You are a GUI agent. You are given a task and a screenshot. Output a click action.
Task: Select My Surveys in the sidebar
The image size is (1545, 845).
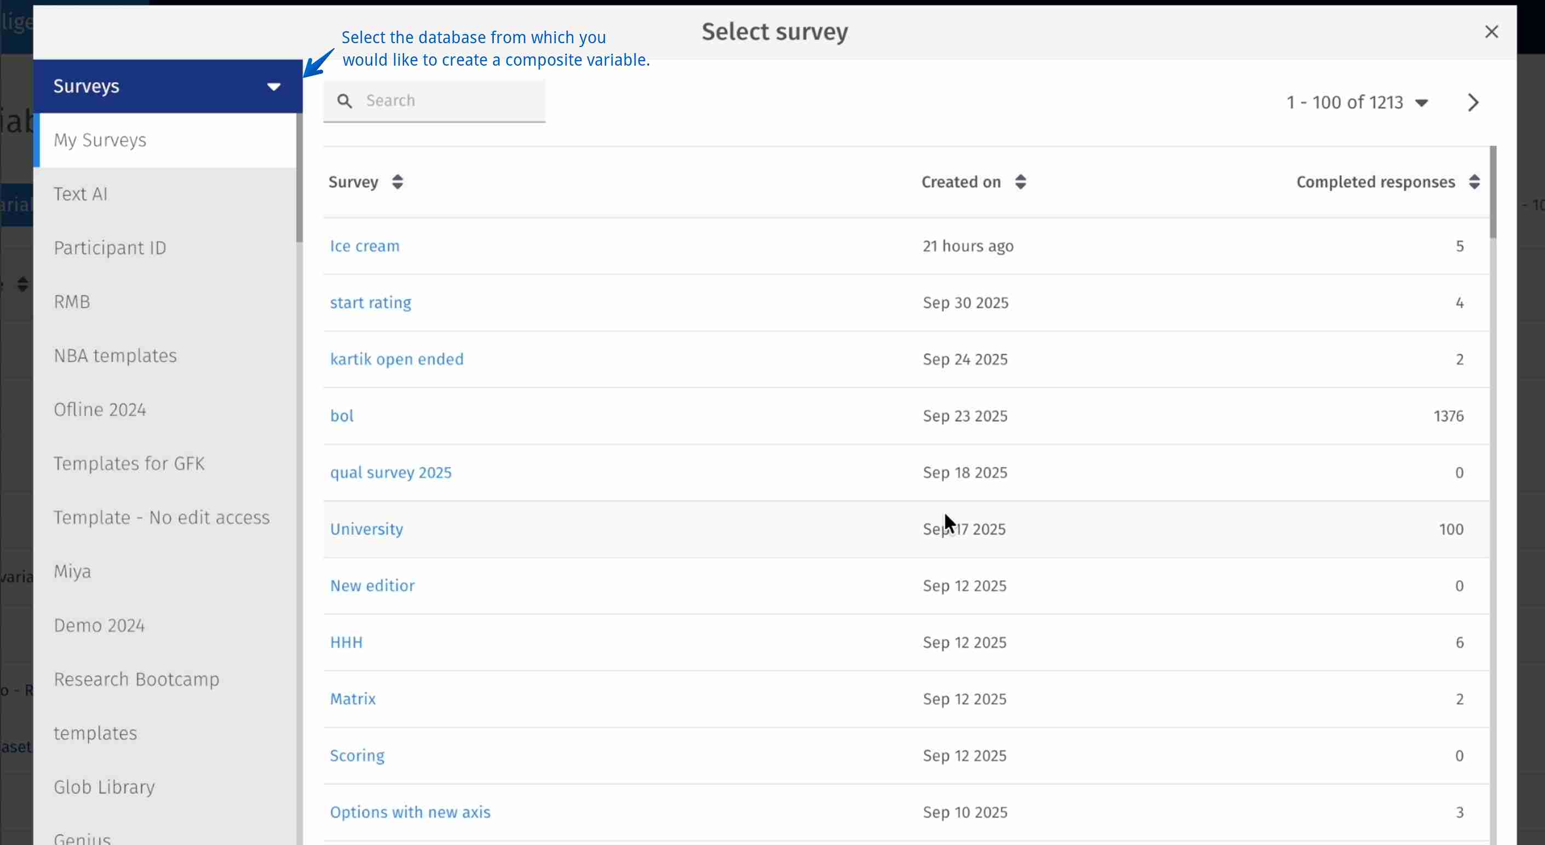(x=100, y=140)
